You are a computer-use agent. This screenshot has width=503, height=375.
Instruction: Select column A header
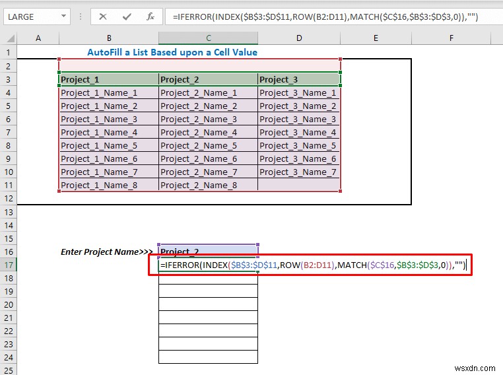tap(38, 38)
